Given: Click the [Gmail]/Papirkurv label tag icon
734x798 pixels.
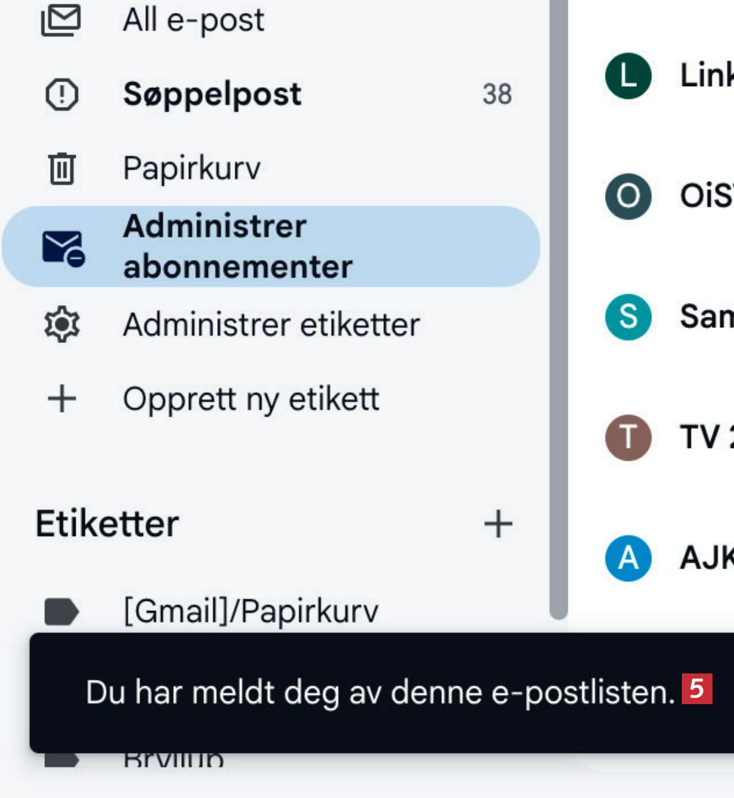Looking at the screenshot, I should pos(61,612).
